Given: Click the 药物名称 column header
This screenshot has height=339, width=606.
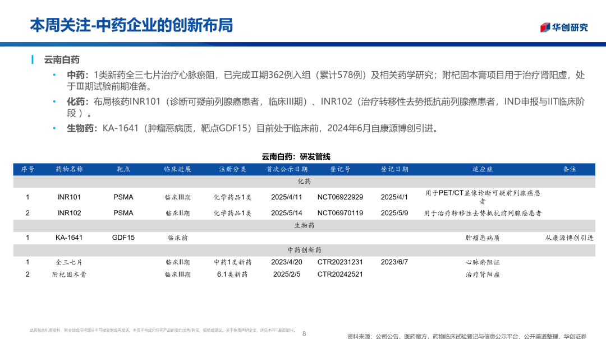Looking at the screenshot, I should 69,169.
